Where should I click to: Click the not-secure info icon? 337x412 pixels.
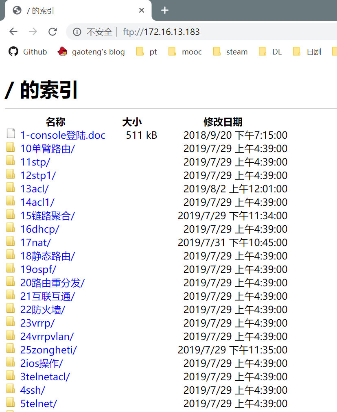[77, 32]
